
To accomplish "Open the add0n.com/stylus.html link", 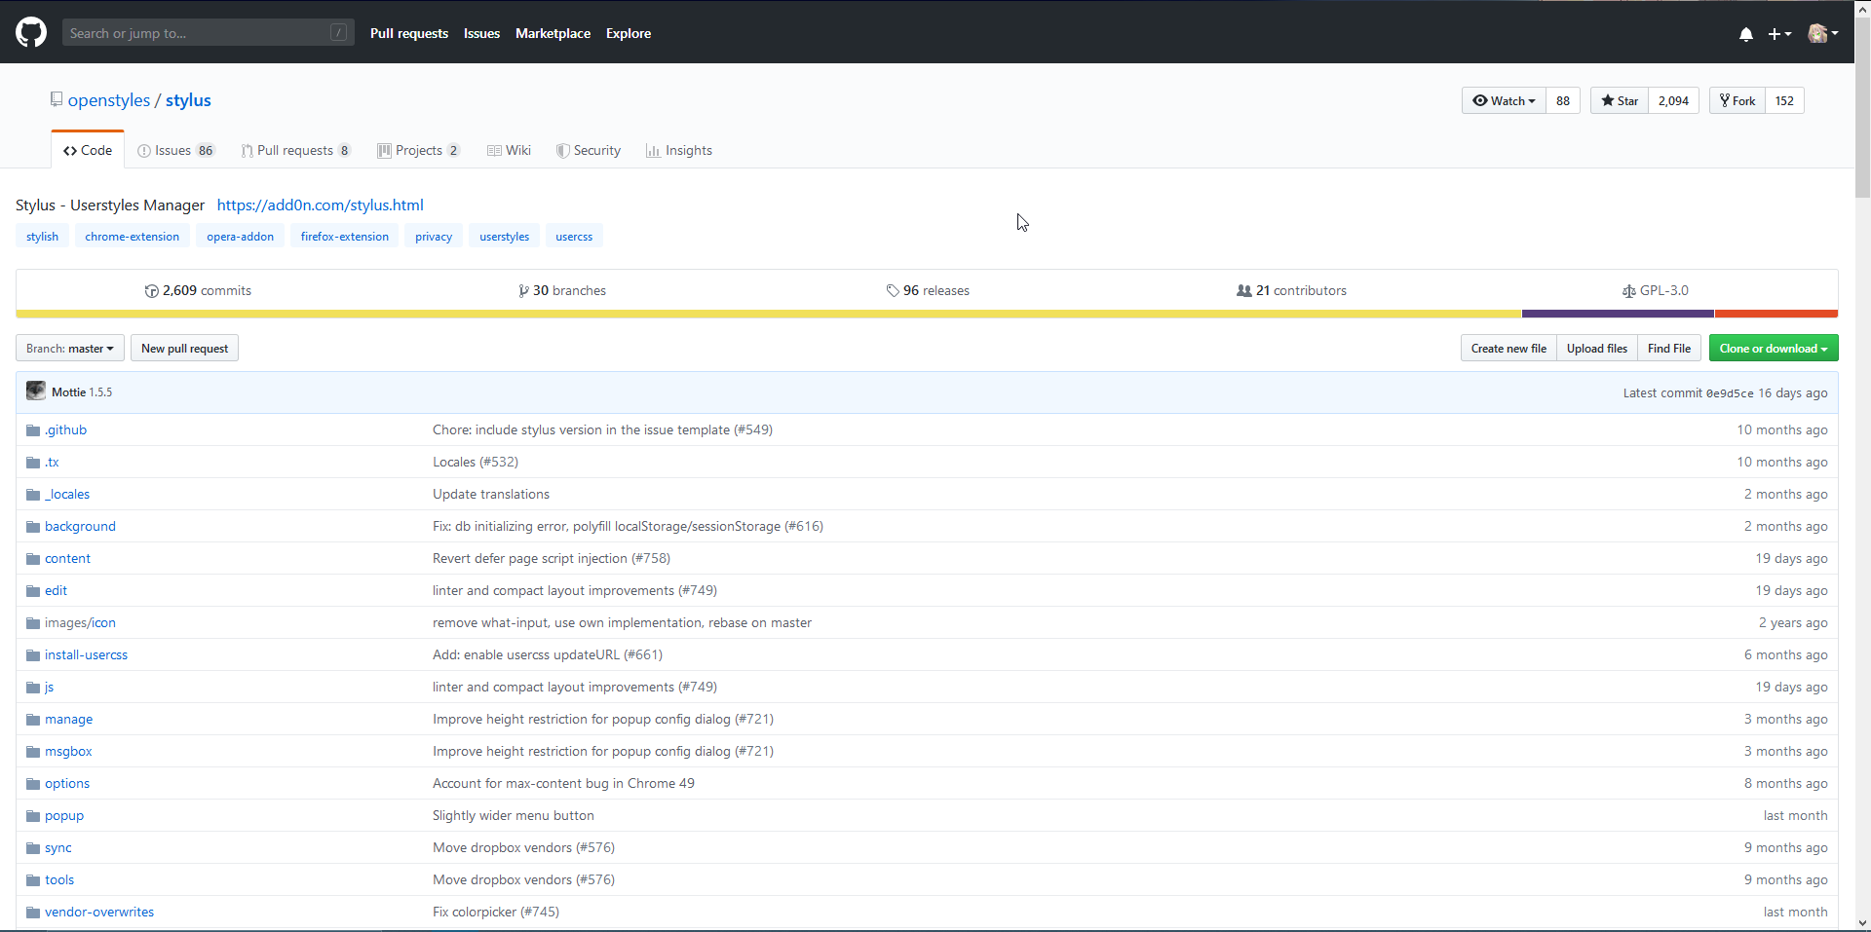I will pos(321,205).
